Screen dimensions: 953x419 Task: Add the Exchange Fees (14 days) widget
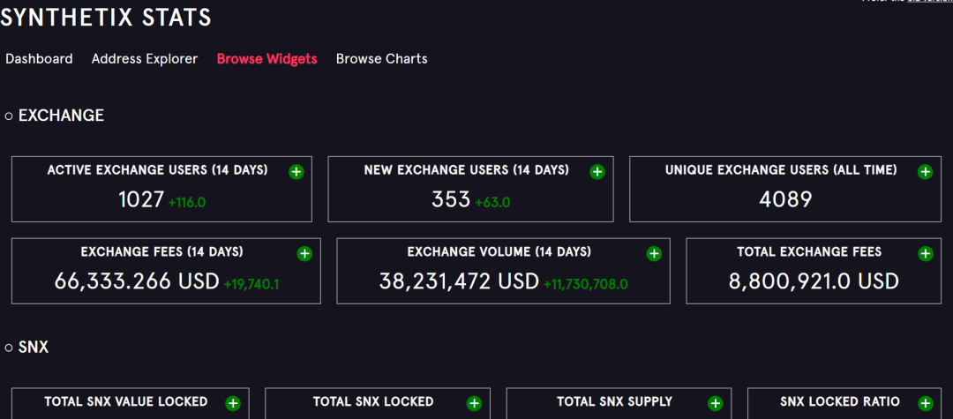click(304, 254)
